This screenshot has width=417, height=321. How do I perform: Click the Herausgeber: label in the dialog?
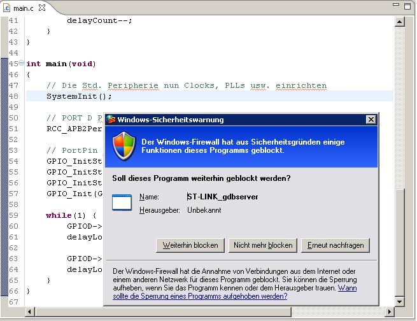pos(160,210)
